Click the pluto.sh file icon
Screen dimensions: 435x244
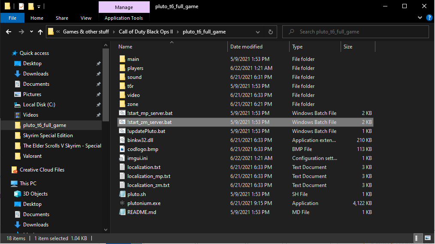coord(122,194)
